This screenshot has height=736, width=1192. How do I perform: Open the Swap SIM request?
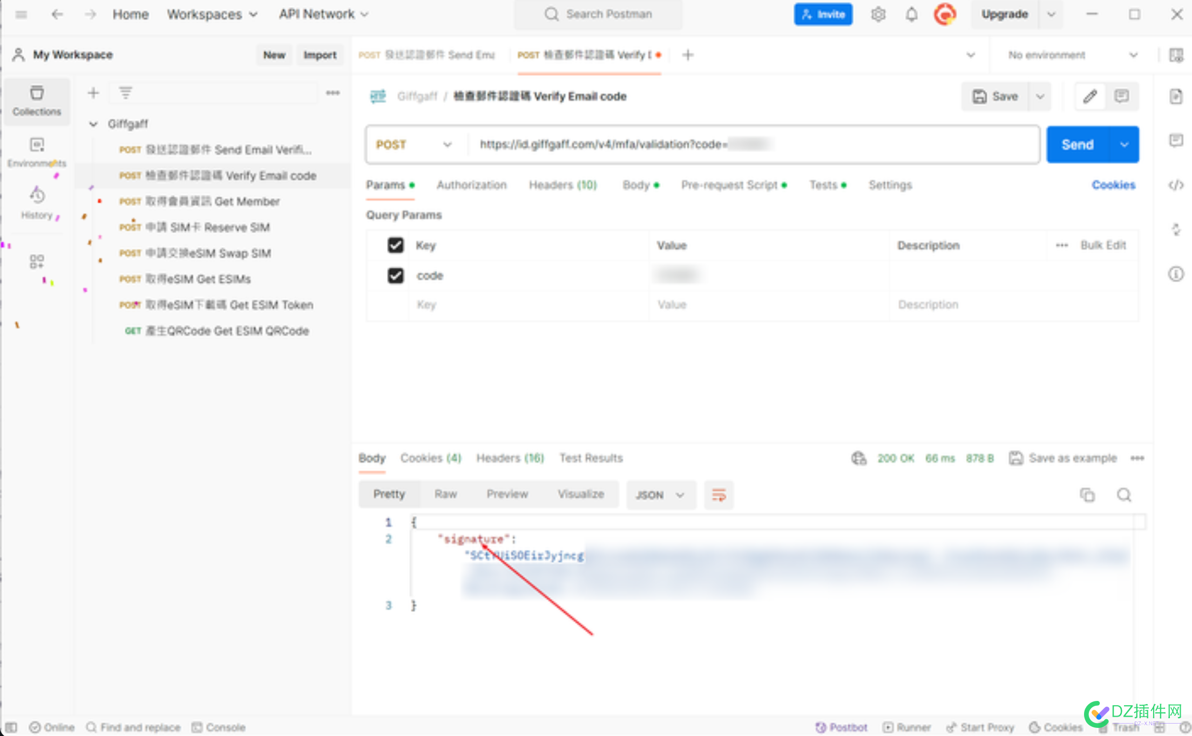213,254
